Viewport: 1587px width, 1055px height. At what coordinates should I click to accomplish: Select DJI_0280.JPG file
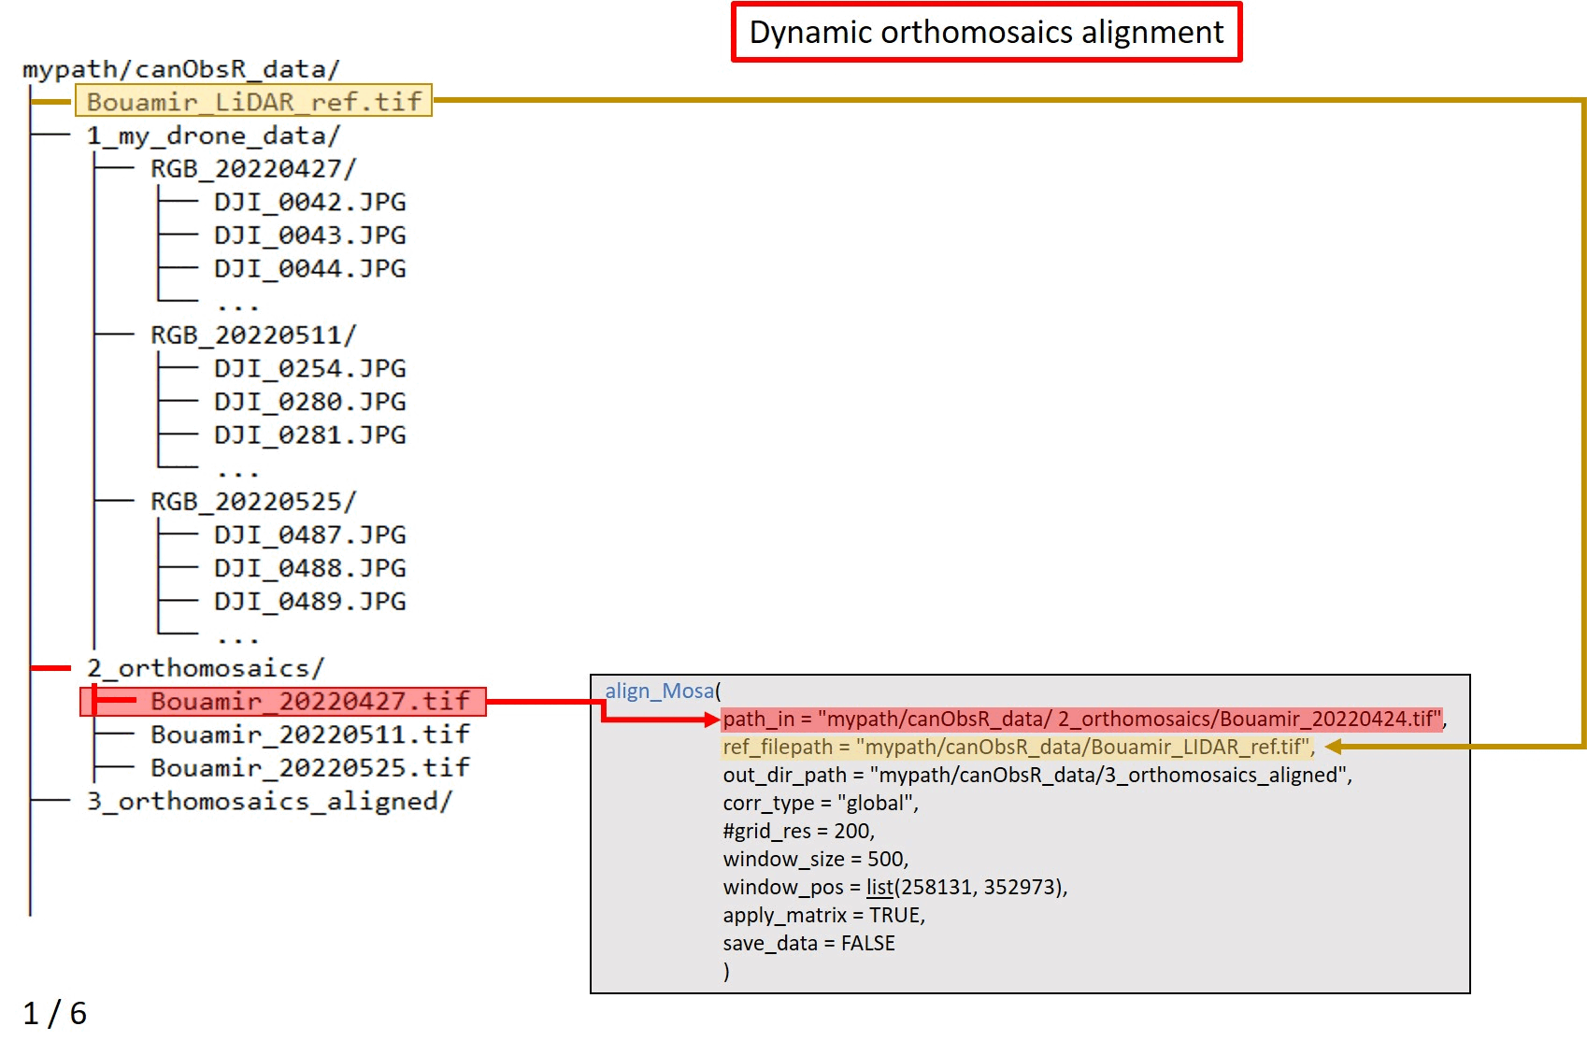[310, 402]
